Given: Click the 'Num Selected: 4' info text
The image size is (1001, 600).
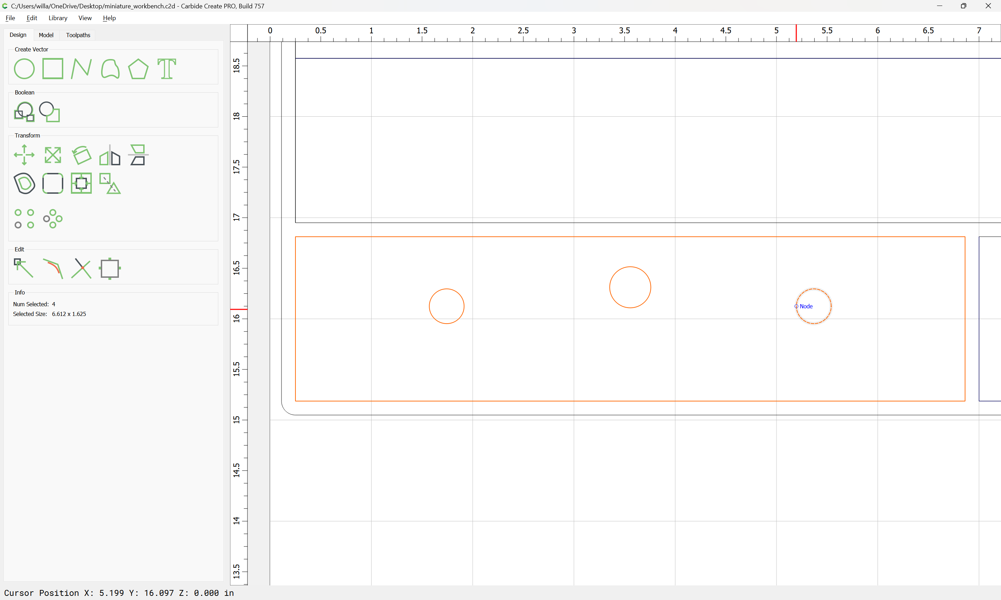Looking at the screenshot, I should (34, 304).
